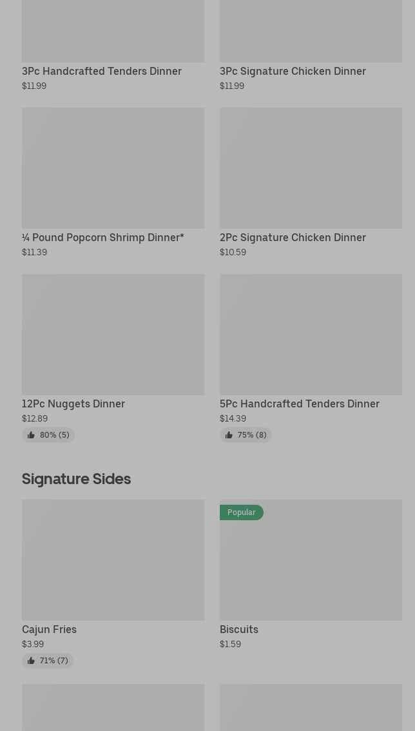Screen dimensions: 415x731
Task: Click the 5Pc Handcrafted Tenders Dinner photo
Action: point(311,334)
